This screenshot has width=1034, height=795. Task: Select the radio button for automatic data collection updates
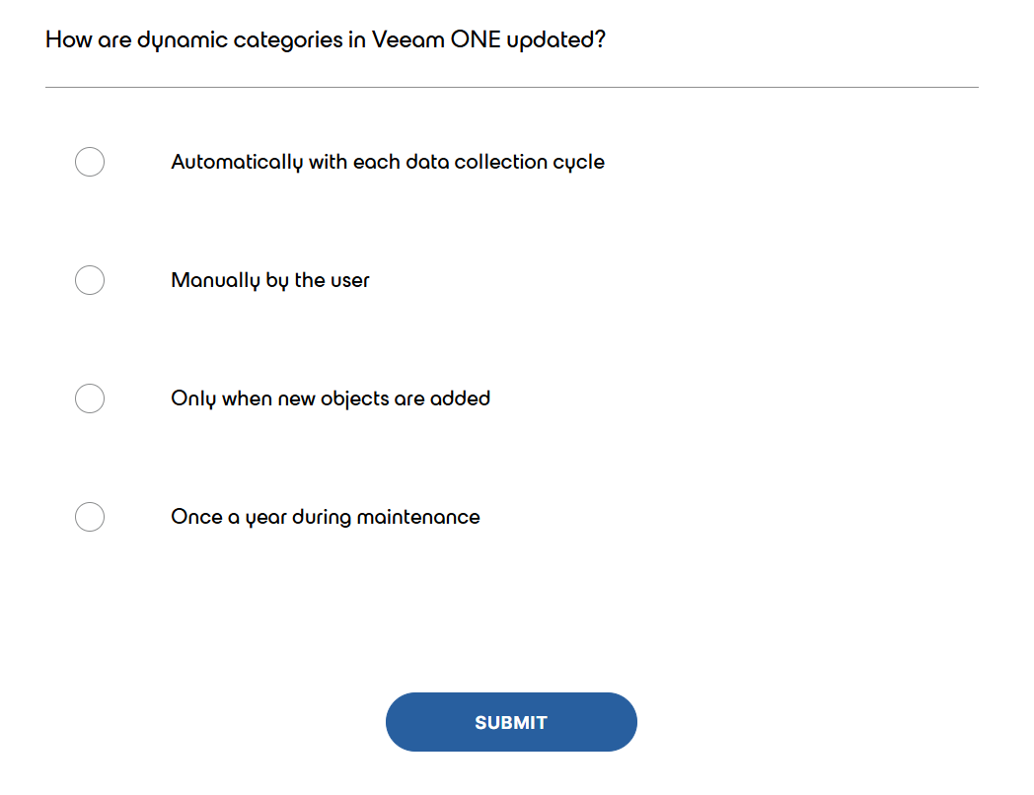point(90,162)
